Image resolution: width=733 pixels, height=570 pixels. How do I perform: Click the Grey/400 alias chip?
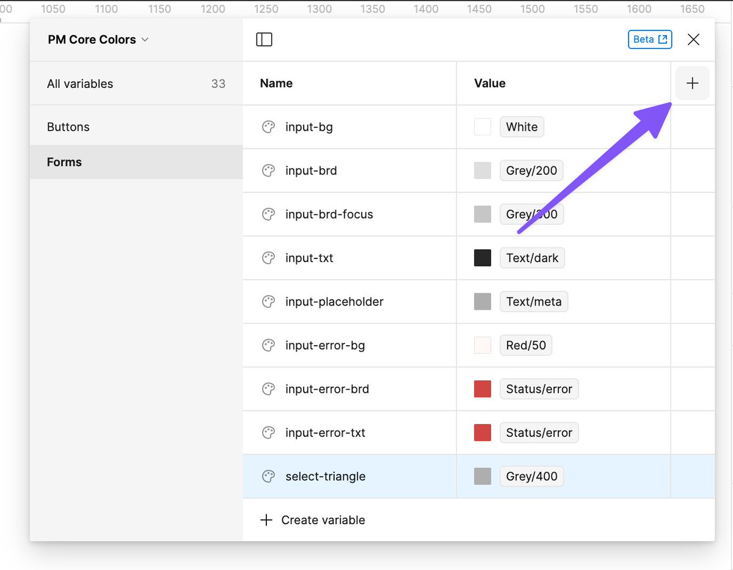(x=531, y=477)
